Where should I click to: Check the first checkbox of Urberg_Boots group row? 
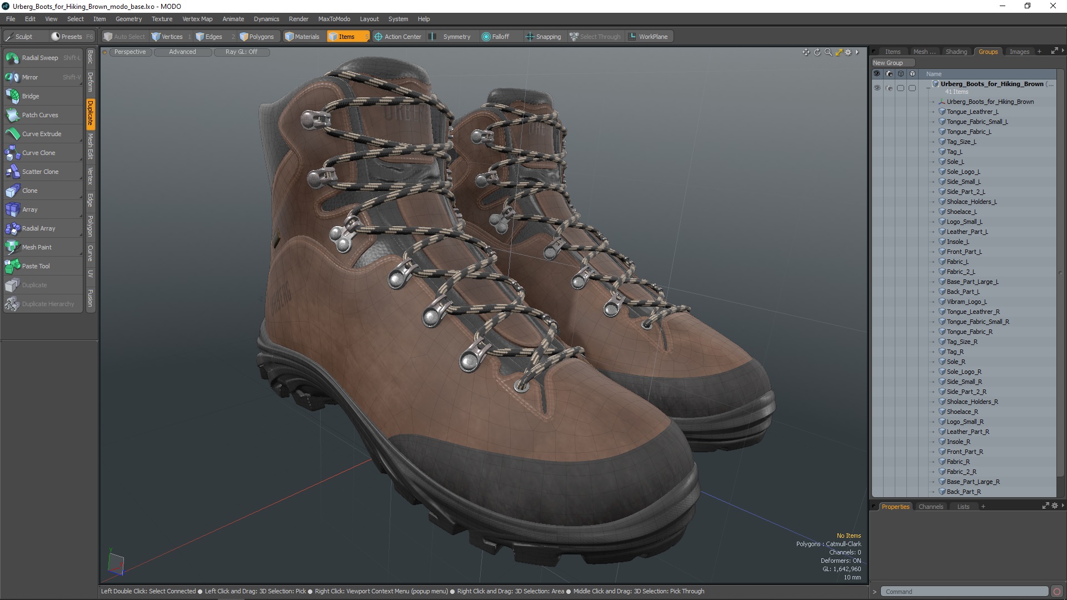[x=900, y=88]
